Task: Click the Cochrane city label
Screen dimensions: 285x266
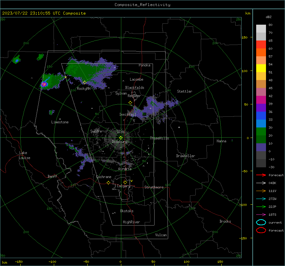Action: 104,177
